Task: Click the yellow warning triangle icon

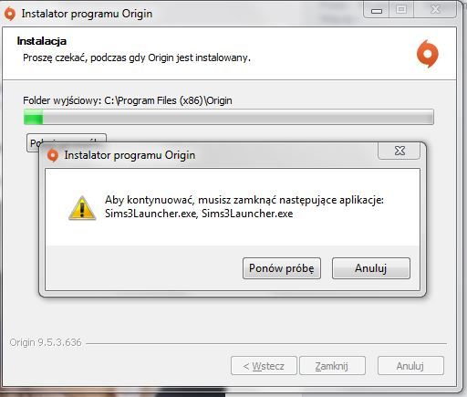Action: (82, 208)
